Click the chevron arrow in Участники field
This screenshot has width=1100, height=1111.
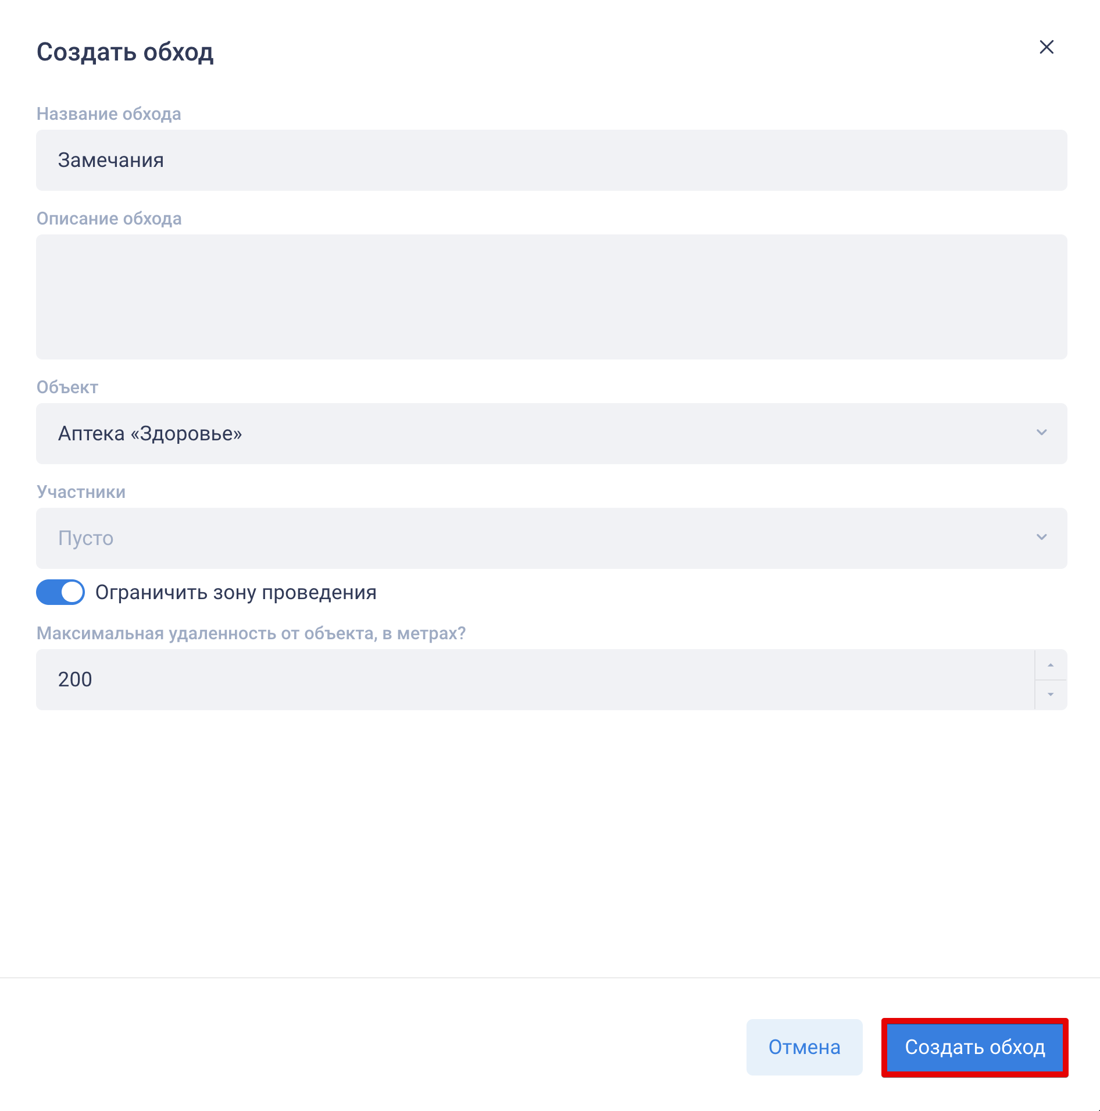click(1041, 537)
